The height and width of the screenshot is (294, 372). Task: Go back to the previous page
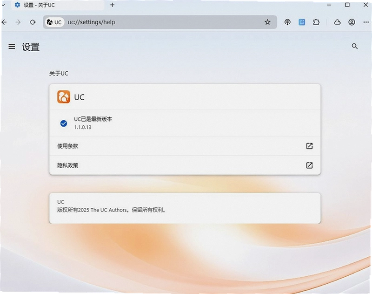pyautogui.click(x=4, y=22)
